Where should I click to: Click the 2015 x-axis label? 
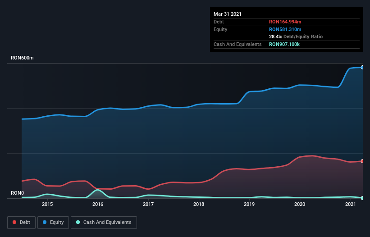click(47, 204)
